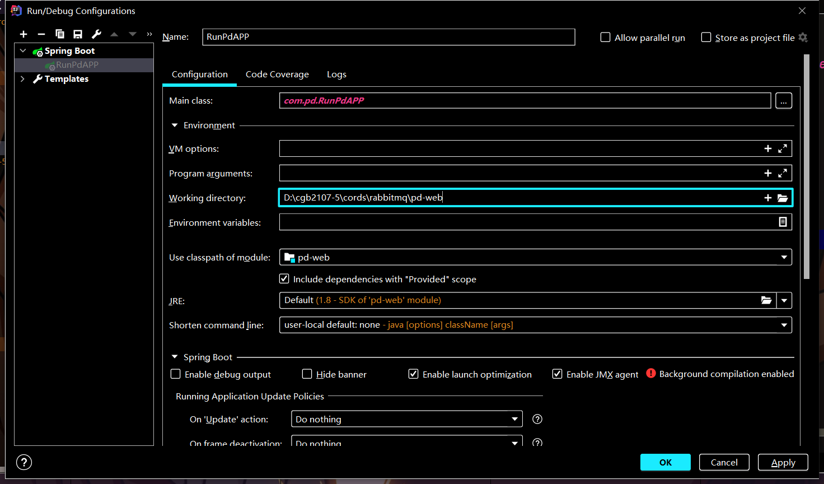Switch to Logs tab

[x=336, y=75]
